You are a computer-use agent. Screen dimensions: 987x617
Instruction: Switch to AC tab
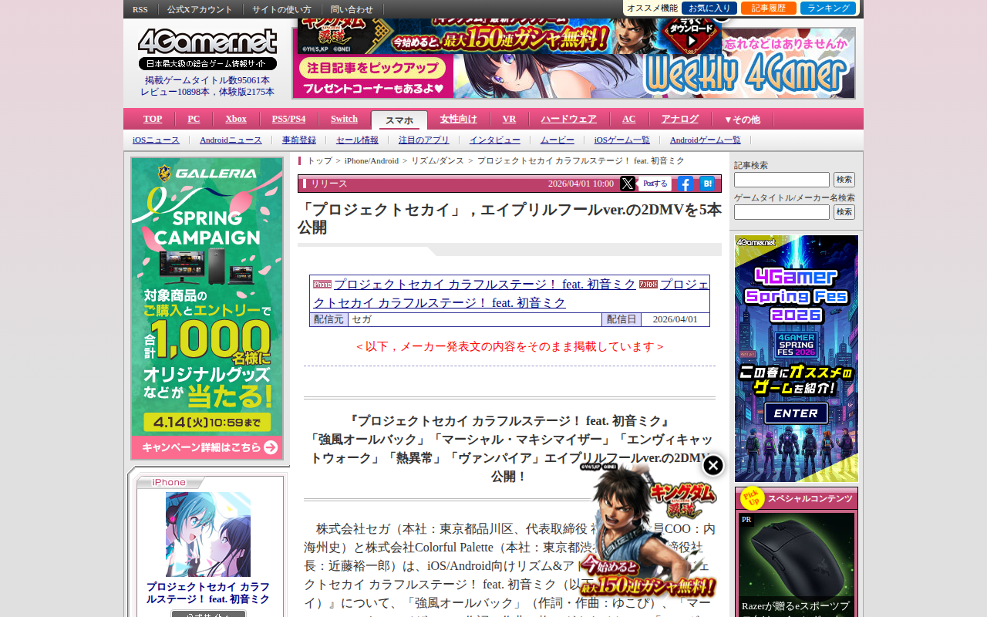[x=629, y=119]
